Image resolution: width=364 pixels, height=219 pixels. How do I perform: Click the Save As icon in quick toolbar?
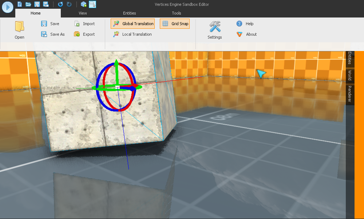tap(45, 4)
